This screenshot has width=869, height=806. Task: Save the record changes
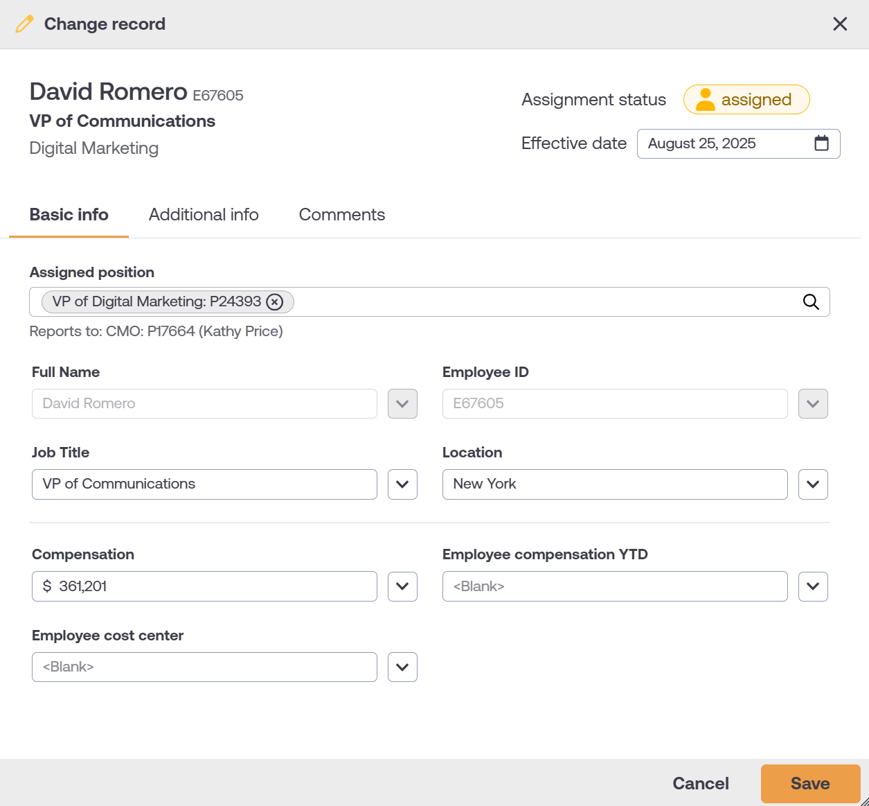(810, 783)
